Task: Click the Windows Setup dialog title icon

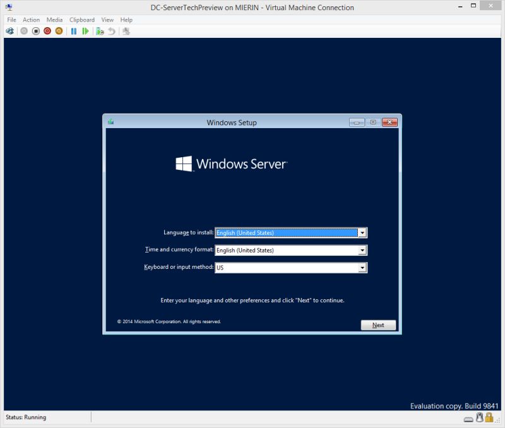Action: point(111,122)
